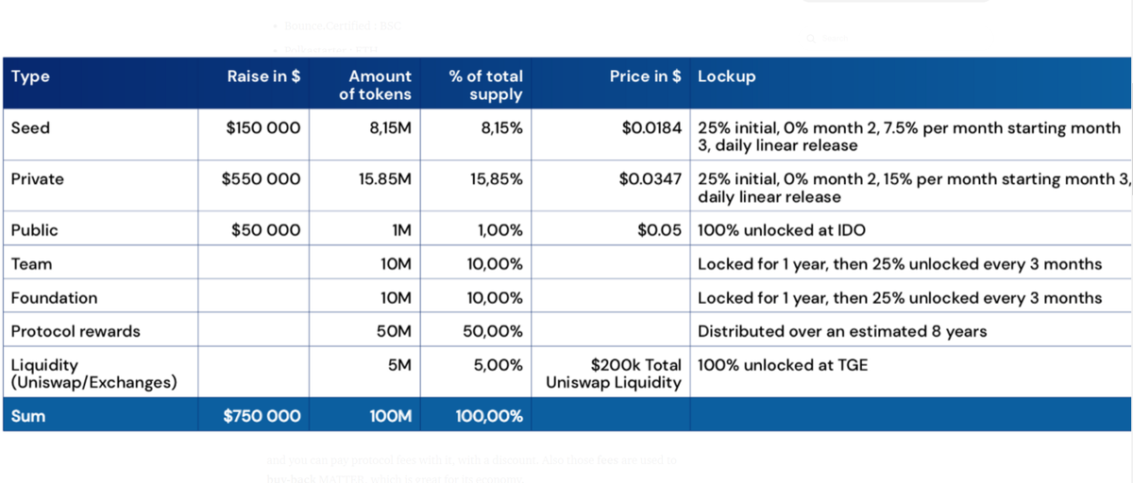This screenshot has width=1133, height=483.
Task: Click the Type column header
Action: tap(30, 77)
